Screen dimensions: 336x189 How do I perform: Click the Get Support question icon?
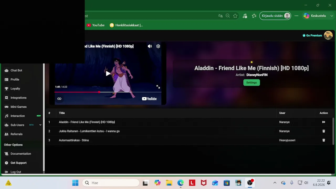pyautogui.click(x=6, y=163)
